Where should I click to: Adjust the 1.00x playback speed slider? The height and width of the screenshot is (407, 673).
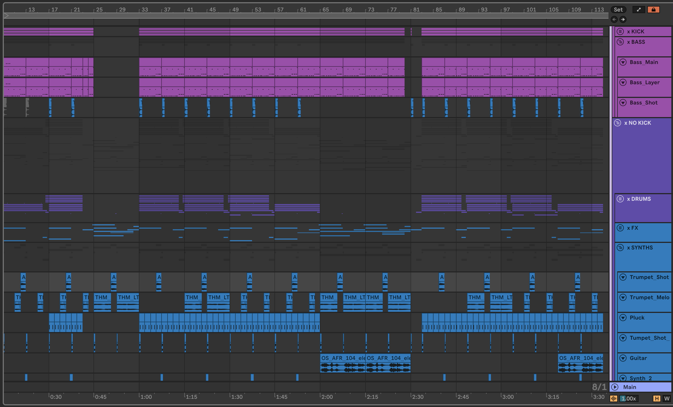coord(629,399)
